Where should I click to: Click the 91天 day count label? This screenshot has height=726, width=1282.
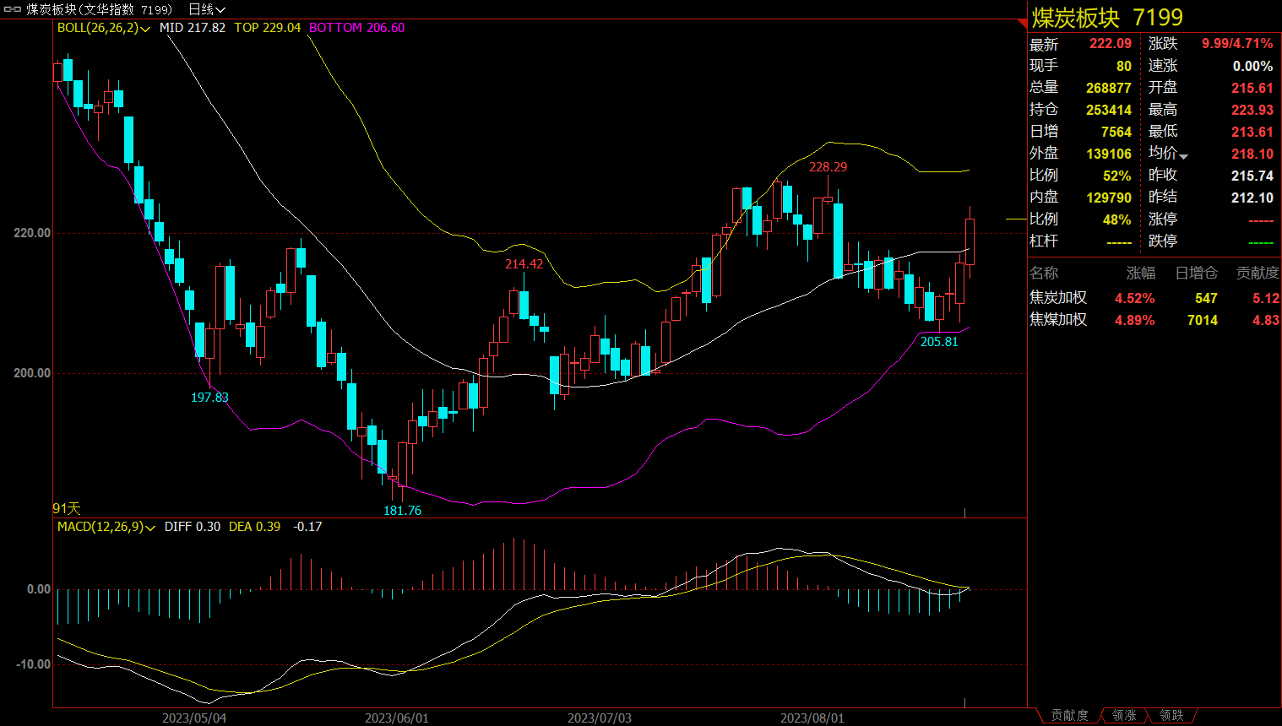pos(67,508)
